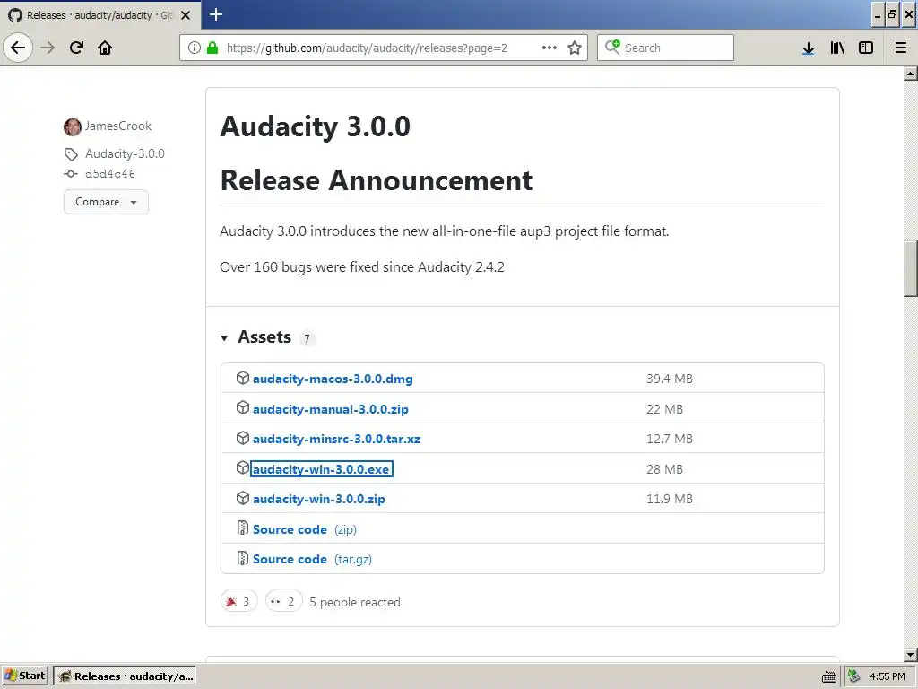Click the on-screen keyboard tray icon
Viewport: 918px width, 689px height.
click(829, 676)
